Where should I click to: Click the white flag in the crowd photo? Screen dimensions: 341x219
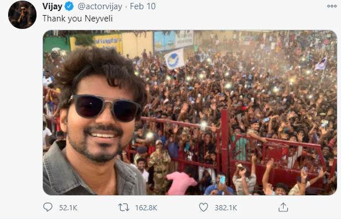[175, 59]
